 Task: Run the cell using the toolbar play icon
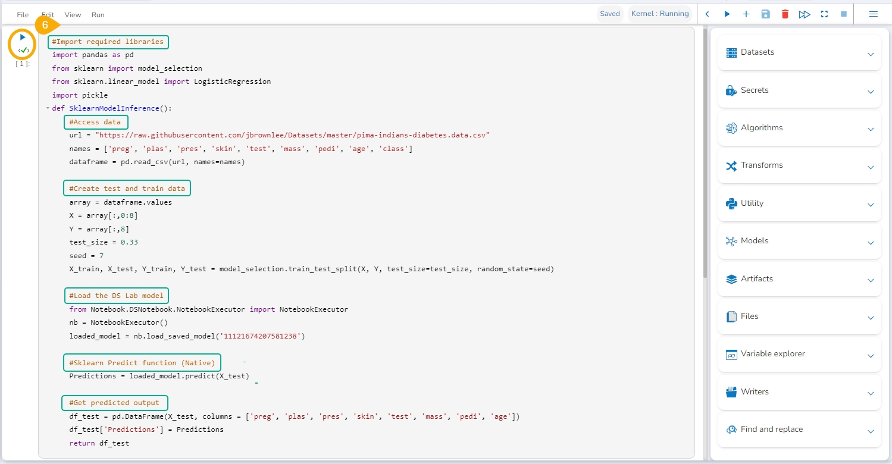coord(727,14)
